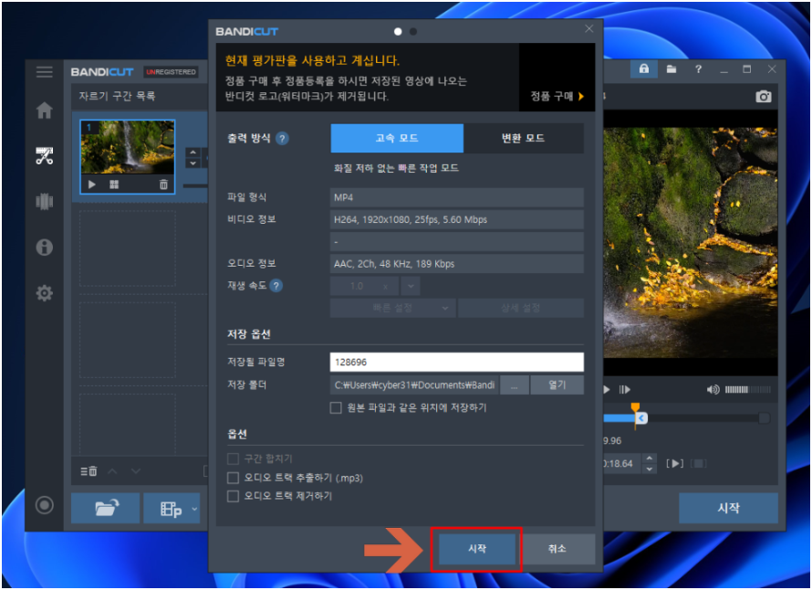Click 취소 button in the export dialog
Screen dimensions: 812x590
tap(557, 549)
